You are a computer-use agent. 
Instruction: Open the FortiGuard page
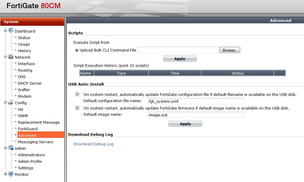(28, 129)
